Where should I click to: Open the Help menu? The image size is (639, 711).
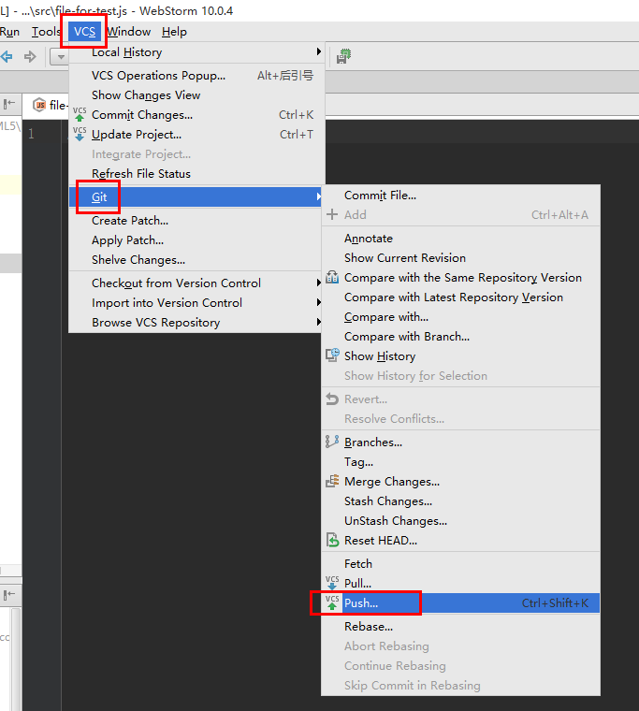(x=174, y=32)
